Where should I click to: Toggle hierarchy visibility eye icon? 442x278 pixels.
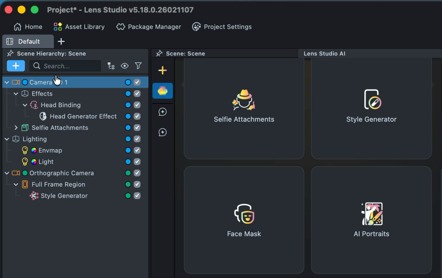(x=124, y=66)
